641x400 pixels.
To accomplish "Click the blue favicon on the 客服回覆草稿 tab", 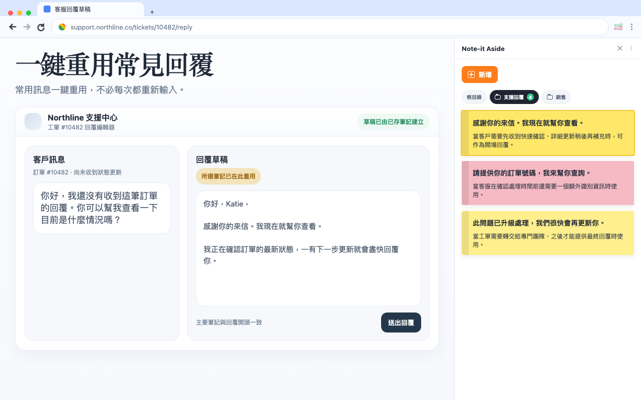I will click(48, 10).
